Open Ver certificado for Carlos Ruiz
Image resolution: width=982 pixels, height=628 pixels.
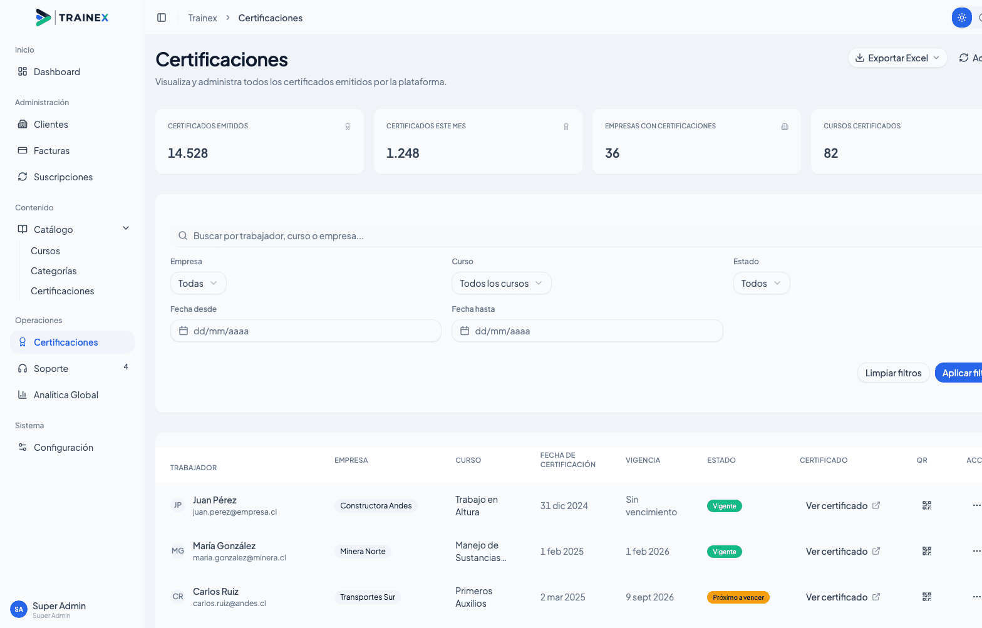(842, 597)
